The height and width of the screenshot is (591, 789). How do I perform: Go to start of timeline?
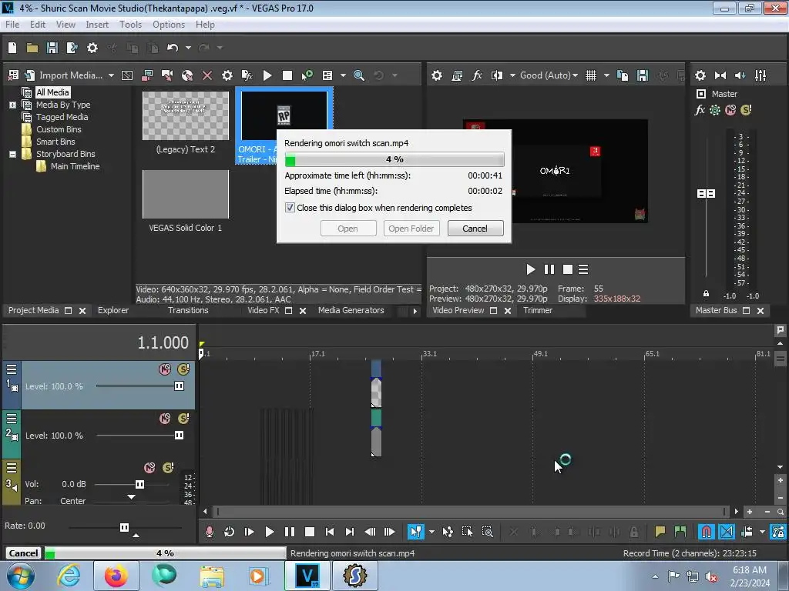330,532
